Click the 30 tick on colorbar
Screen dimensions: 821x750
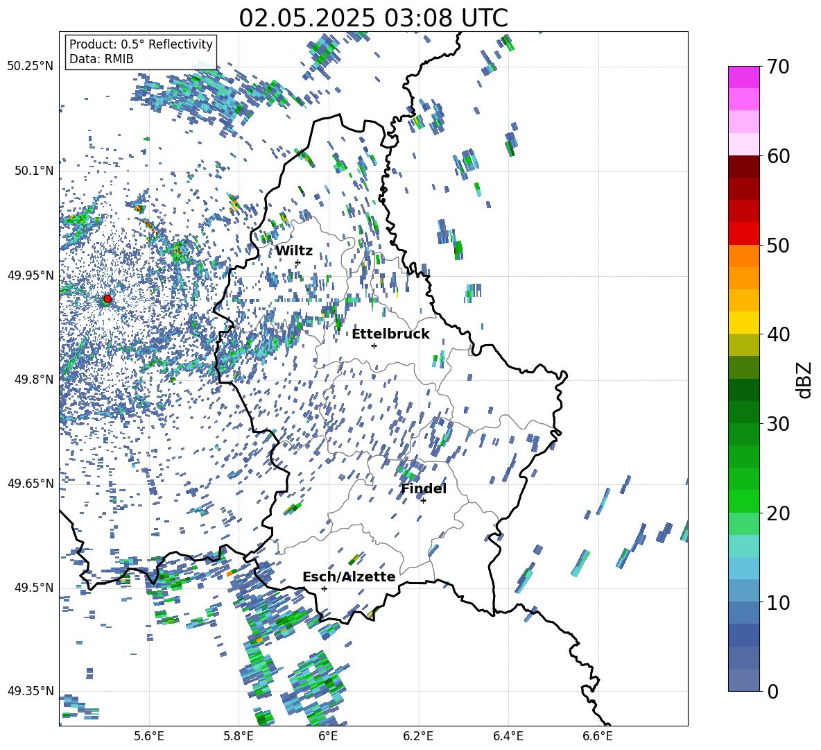(777, 424)
